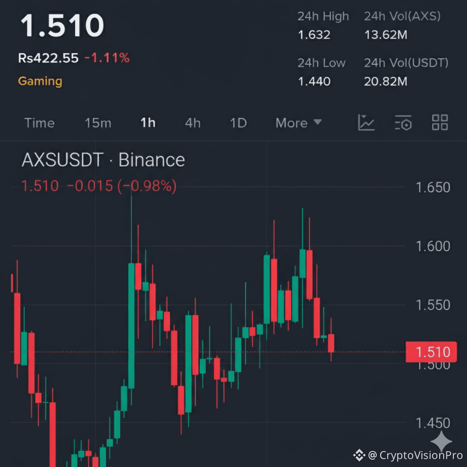This screenshot has width=467, height=467.
Task: Click the 24h Vol(AXS) value 13.62M
Action: point(386,35)
